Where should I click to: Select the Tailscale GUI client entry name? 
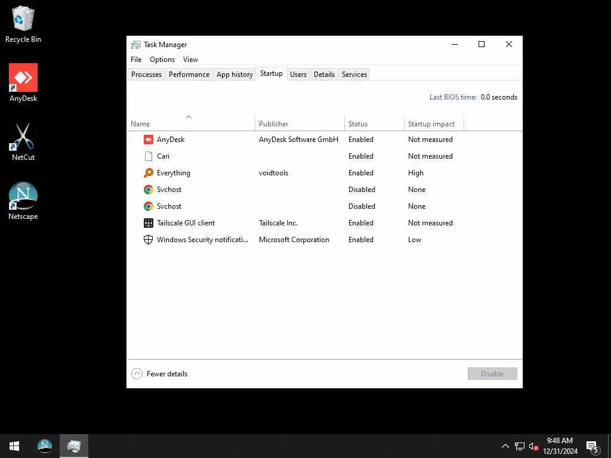186,223
